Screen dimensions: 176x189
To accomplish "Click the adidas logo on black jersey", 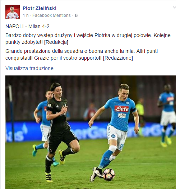I will click(x=57, y=106).
